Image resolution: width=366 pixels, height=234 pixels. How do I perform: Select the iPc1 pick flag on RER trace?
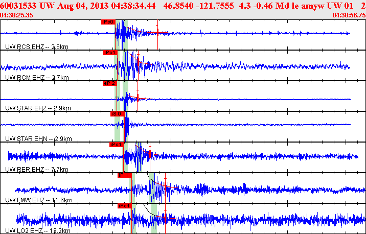116,145
